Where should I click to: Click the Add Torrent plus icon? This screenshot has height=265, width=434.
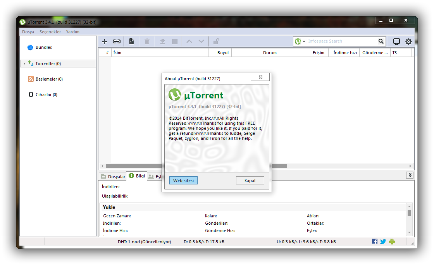[104, 41]
